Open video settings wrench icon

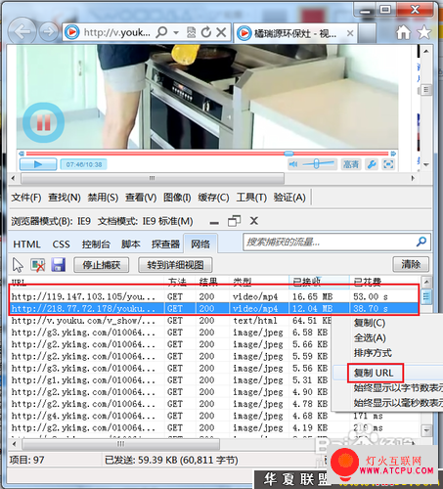point(372,164)
